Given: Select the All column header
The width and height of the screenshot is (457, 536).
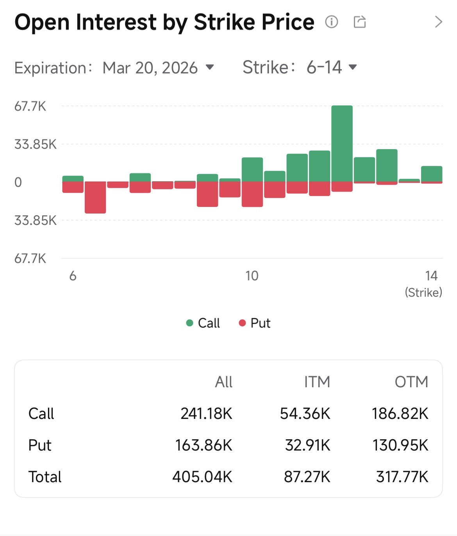Looking at the screenshot, I should click(224, 382).
